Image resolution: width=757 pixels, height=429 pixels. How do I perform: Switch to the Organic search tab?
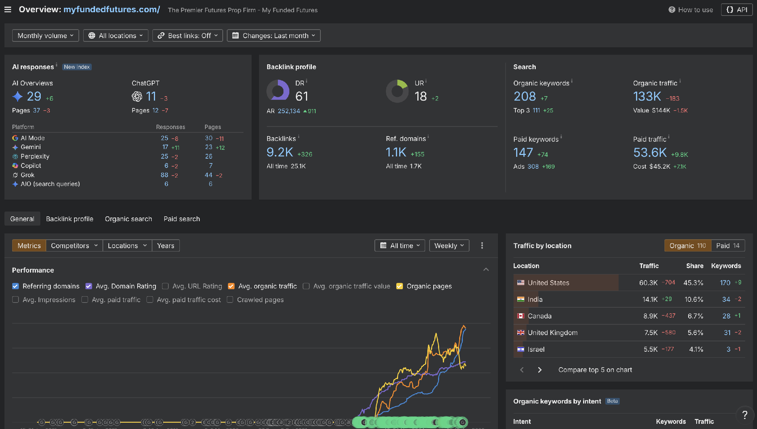[128, 219]
